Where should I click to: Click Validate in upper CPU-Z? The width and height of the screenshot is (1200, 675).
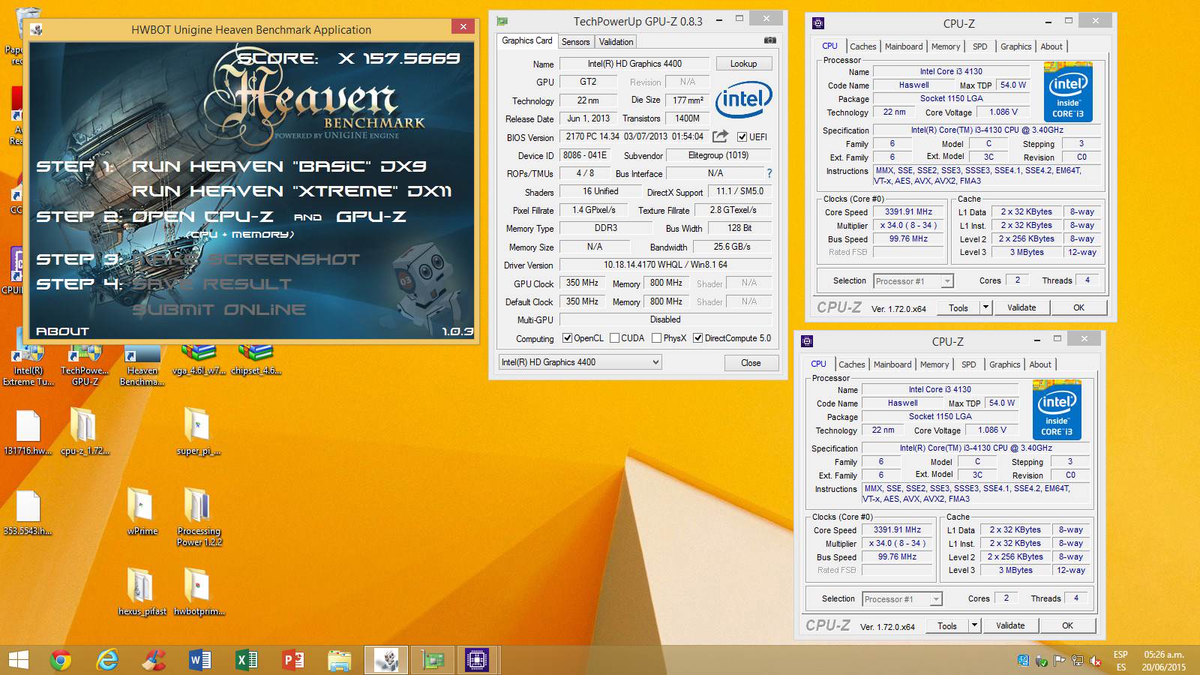1021,307
